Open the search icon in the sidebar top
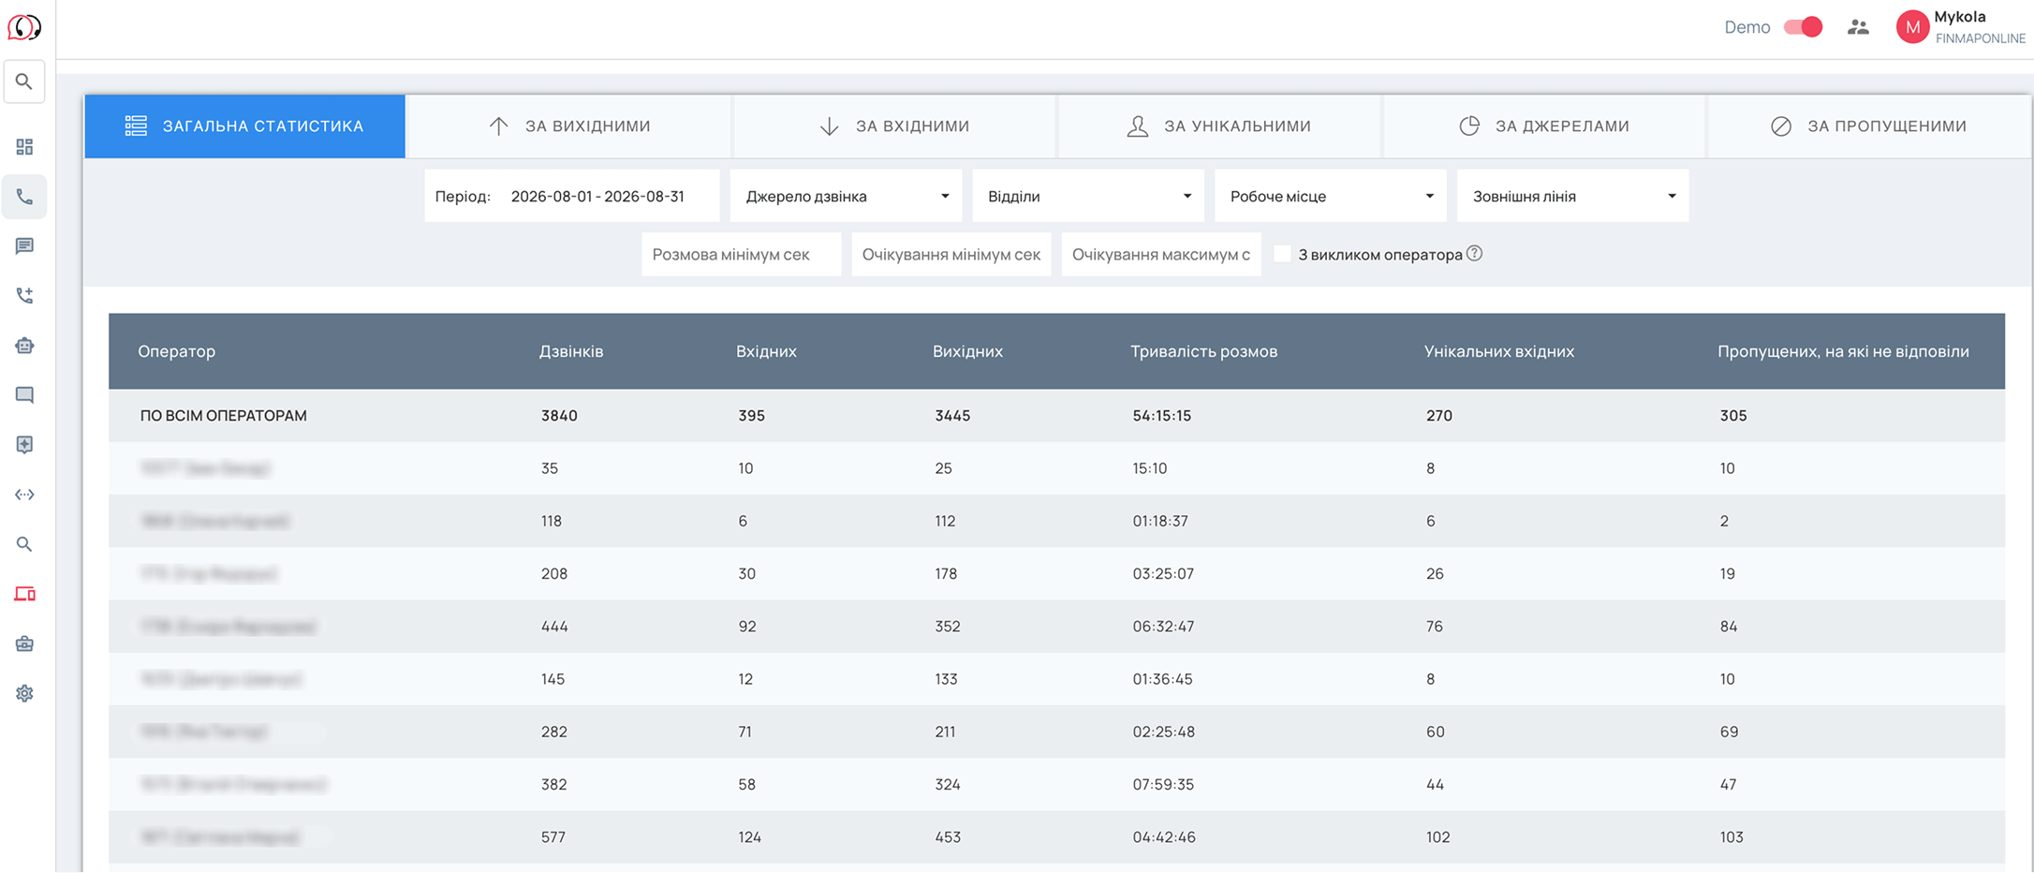 coord(24,82)
